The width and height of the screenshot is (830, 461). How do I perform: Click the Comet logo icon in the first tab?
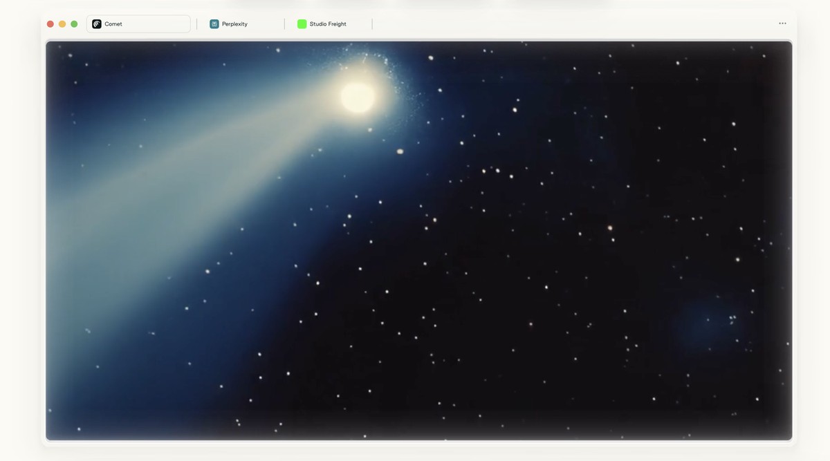pos(97,24)
